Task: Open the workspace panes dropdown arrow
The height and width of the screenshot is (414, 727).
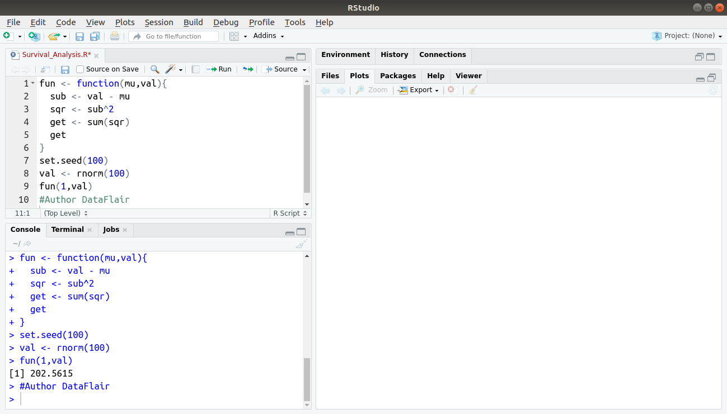Action: [x=245, y=36]
